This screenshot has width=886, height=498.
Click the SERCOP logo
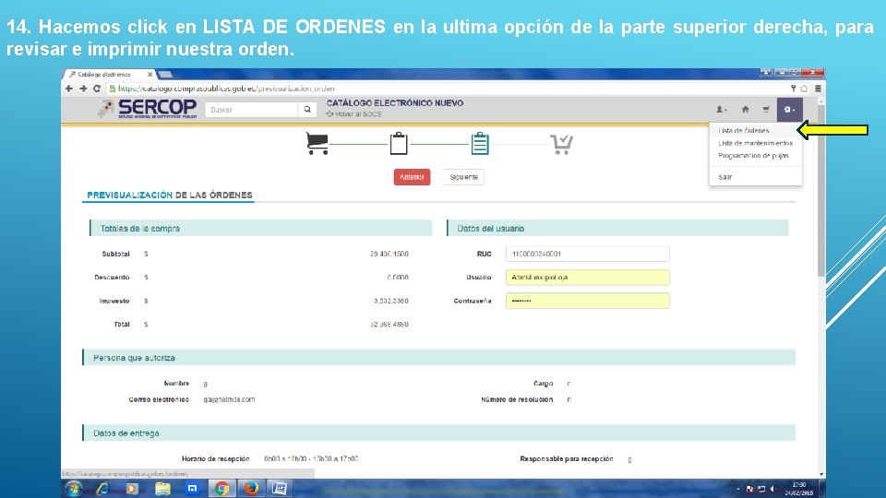coord(147,109)
